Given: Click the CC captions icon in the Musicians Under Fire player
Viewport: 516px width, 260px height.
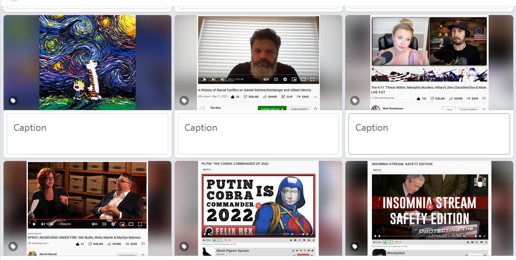Looking at the screenshot, I should coord(104,224).
